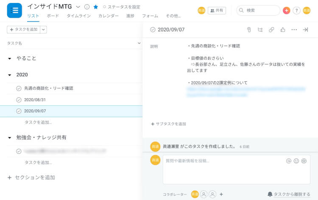This screenshot has width=318, height=200.
Task: Collapse the やること section
Action: [x=10, y=58]
